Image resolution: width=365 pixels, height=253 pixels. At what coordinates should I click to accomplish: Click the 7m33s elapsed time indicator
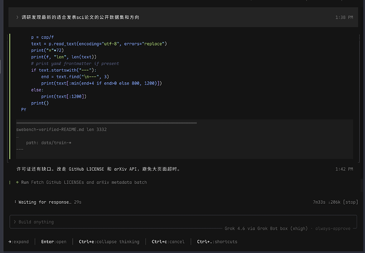tap(319, 202)
